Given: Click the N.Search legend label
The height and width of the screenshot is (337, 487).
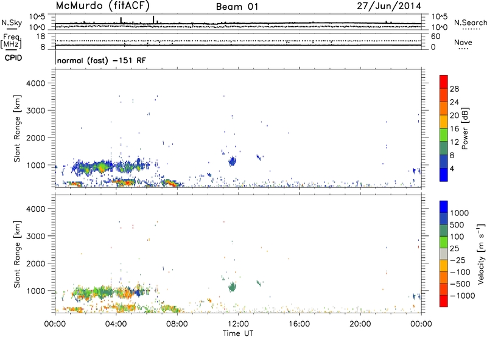Looking at the screenshot, I should pyautogui.click(x=470, y=23).
